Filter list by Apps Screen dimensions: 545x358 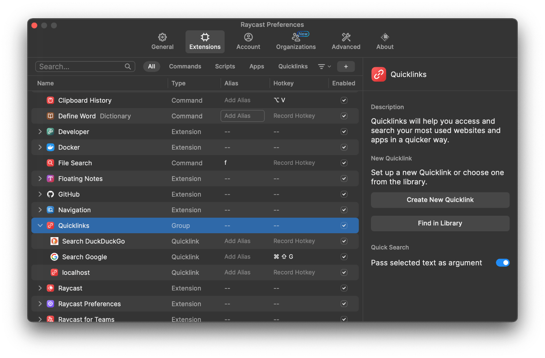pyautogui.click(x=257, y=66)
